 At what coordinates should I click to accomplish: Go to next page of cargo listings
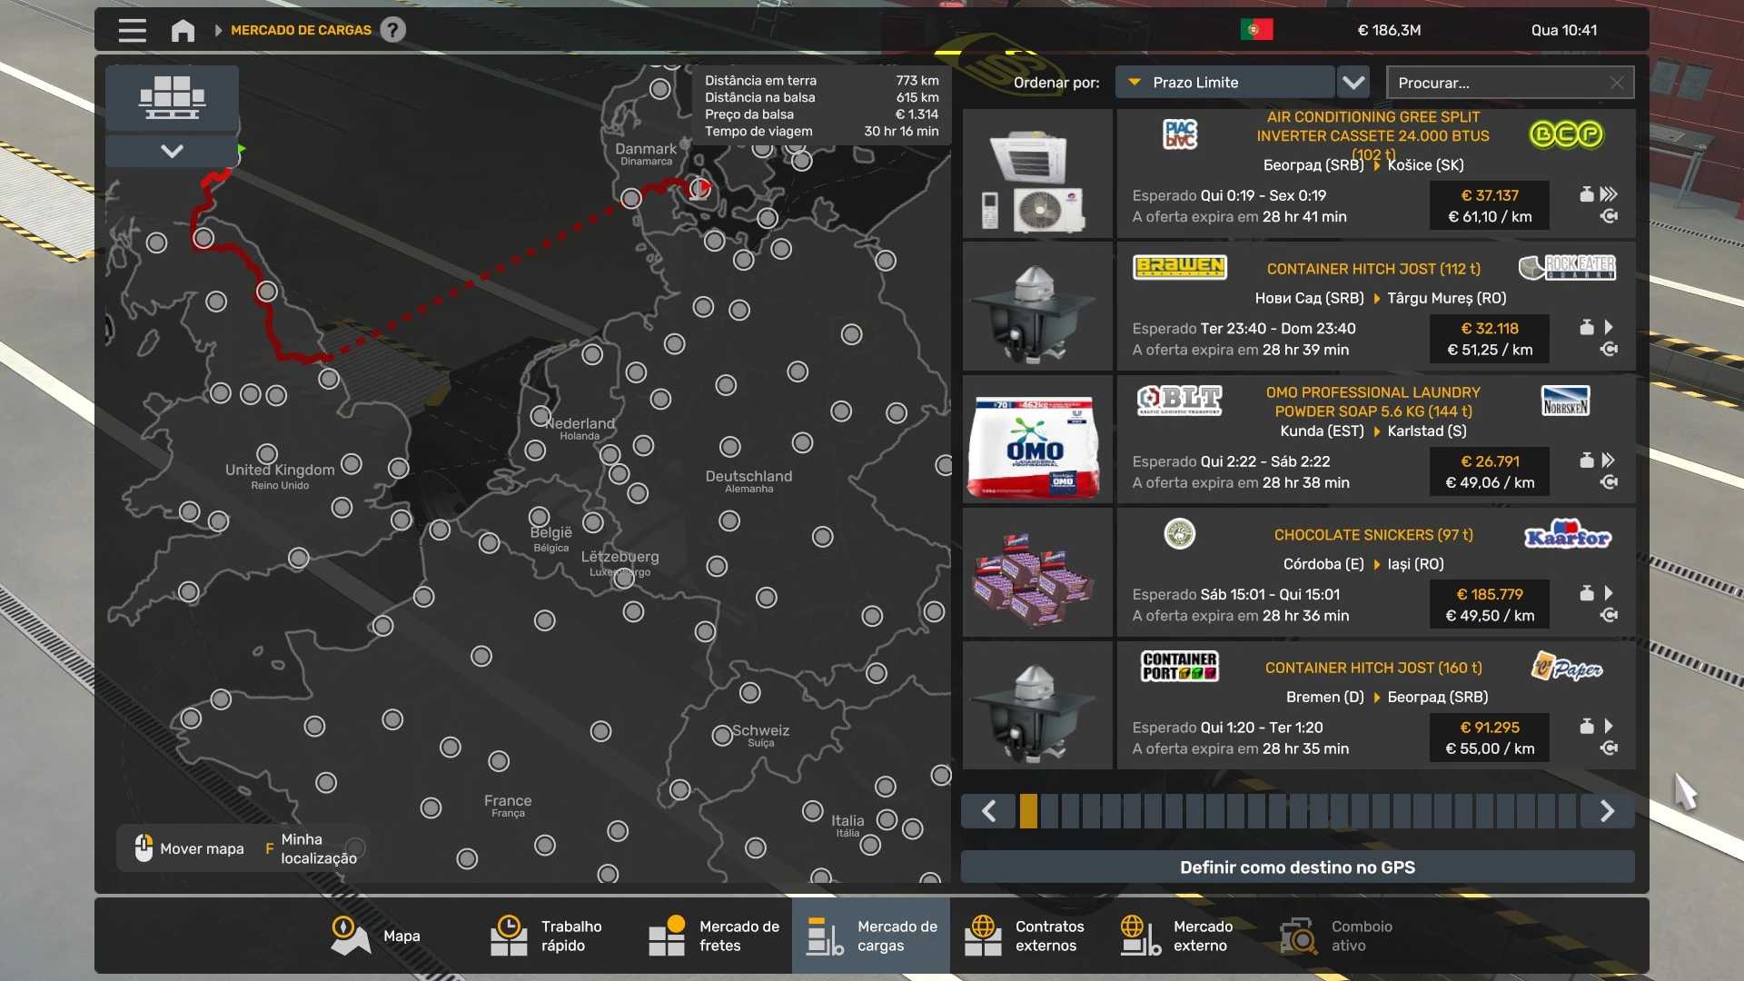pos(1606,811)
